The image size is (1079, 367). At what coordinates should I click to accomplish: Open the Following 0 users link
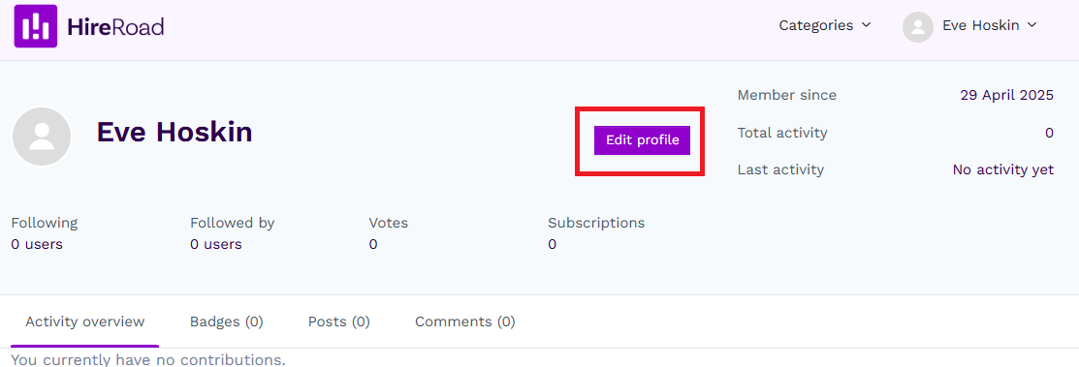point(37,244)
